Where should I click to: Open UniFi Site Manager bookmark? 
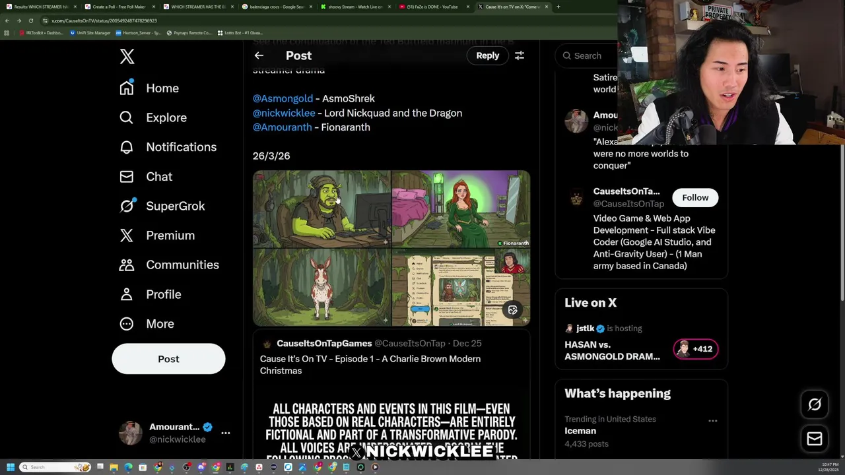(x=90, y=32)
